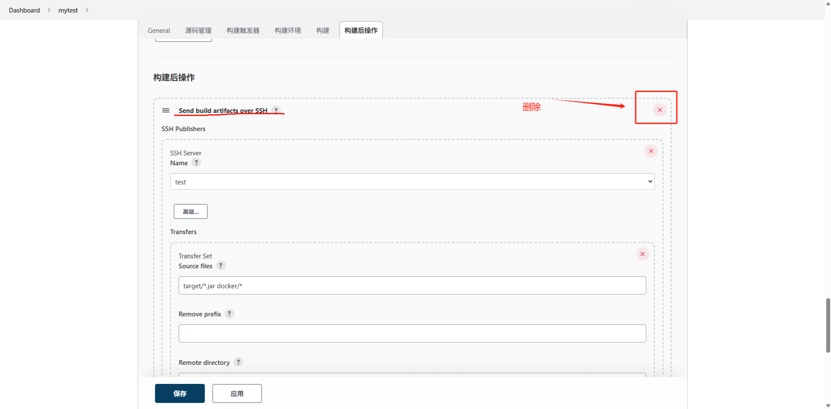Switch to the General tab
Screen dimensions: 831x409
(x=159, y=30)
